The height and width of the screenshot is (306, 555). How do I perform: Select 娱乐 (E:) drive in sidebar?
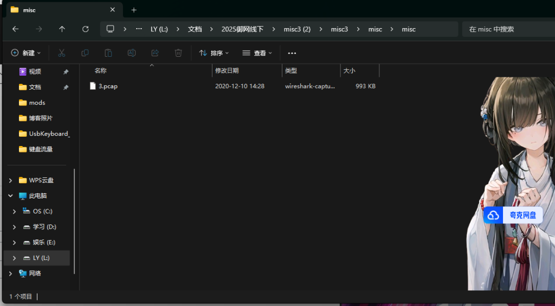pos(44,242)
